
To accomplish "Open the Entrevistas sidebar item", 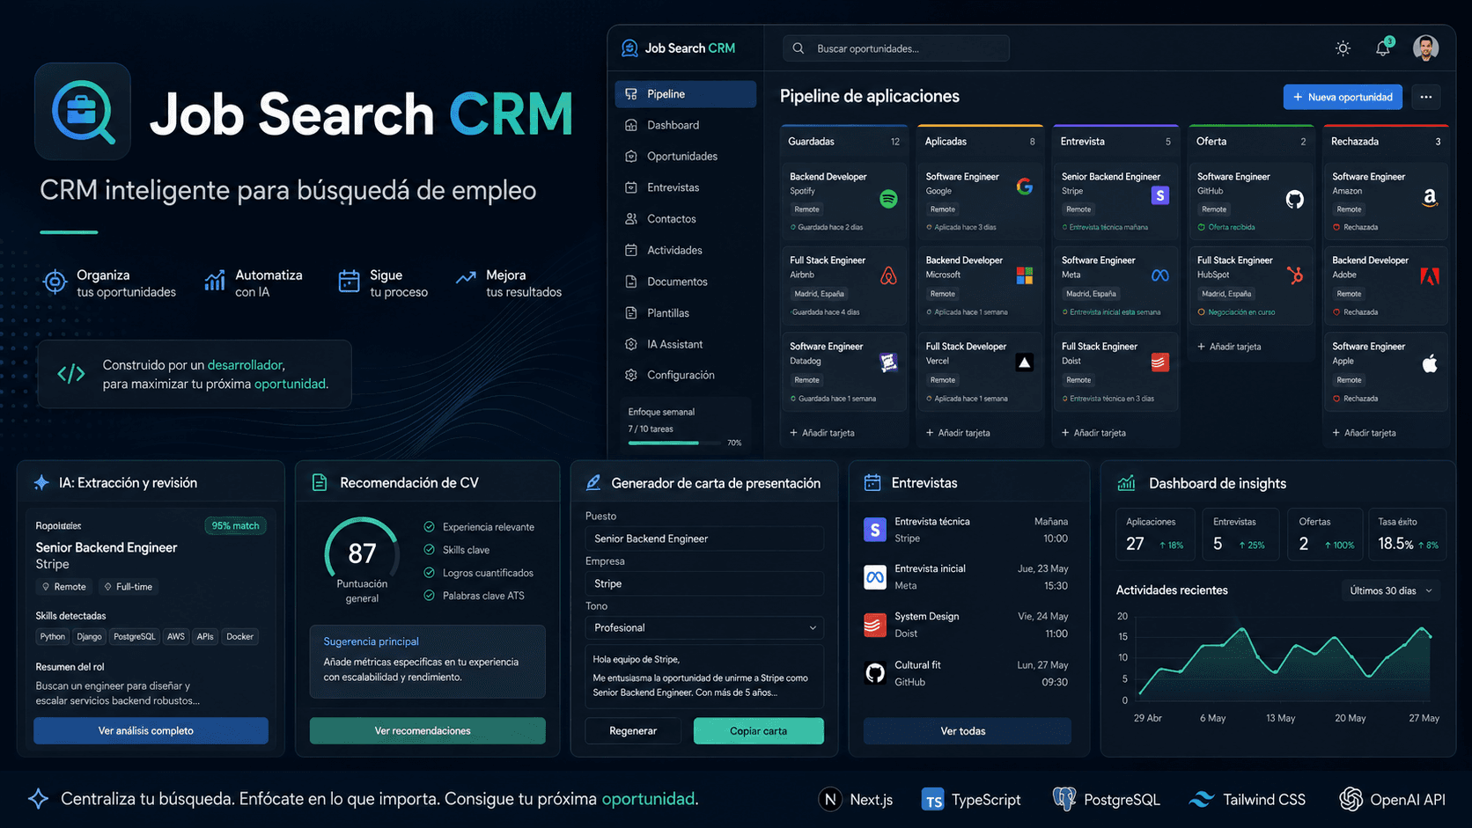I will click(x=685, y=187).
